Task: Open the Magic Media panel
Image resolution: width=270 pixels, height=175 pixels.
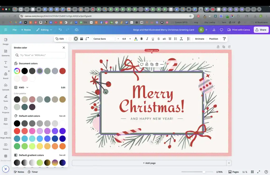Action: [5, 134]
